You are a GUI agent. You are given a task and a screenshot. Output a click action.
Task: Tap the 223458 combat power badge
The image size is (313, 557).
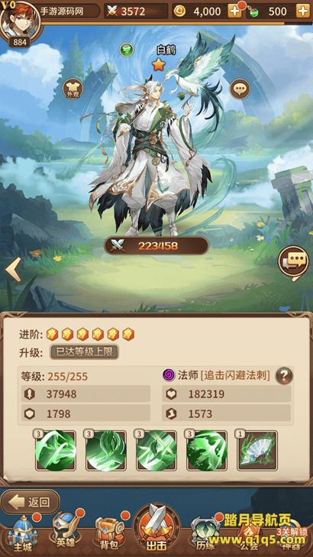pyautogui.click(x=156, y=245)
